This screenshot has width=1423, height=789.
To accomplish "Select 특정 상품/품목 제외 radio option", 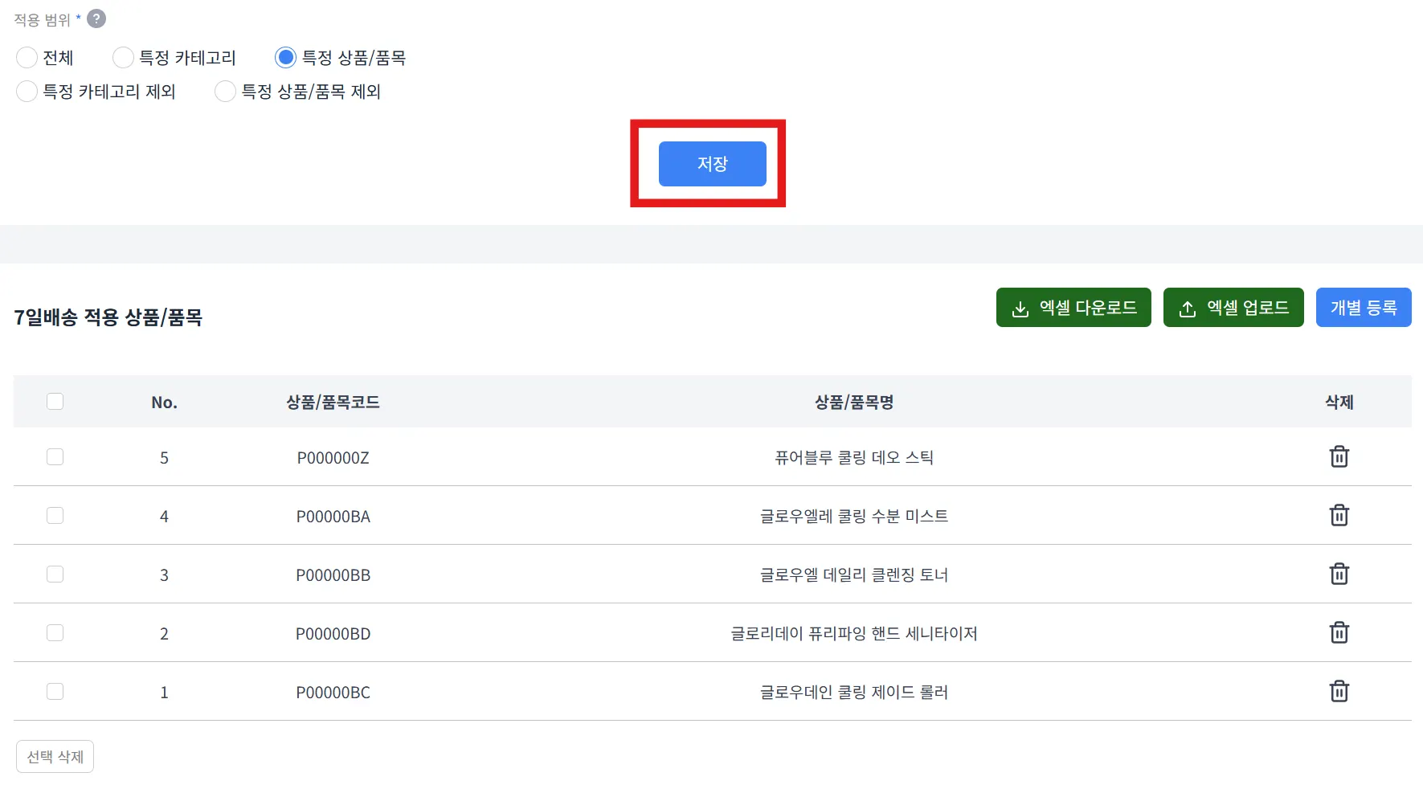I will coord(226,92).
